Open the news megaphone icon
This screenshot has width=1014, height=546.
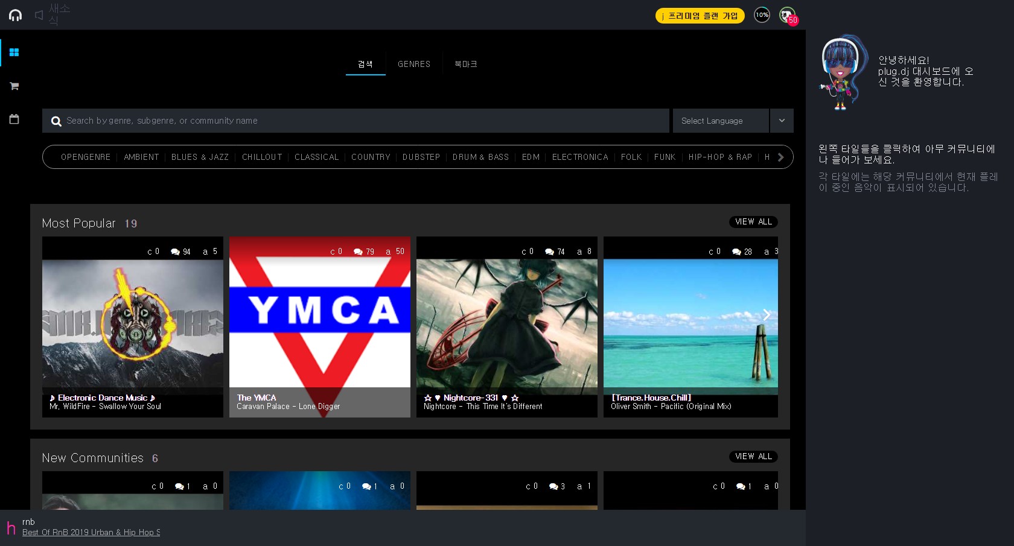pos(39,15)
